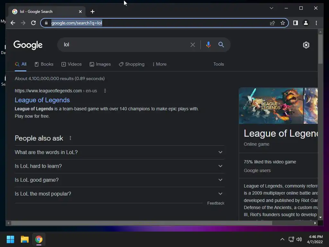
Task: Select the All results tab
Action: coord(21,64)
